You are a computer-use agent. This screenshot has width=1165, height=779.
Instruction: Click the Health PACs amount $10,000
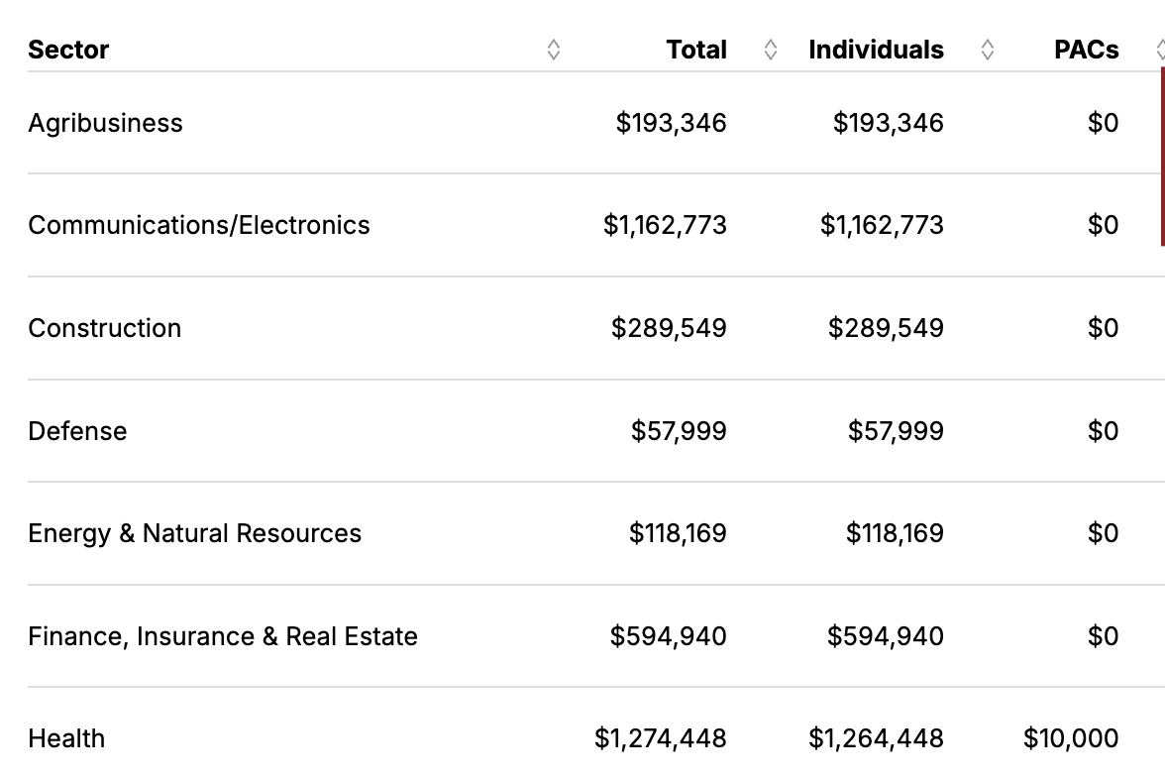pyautogui.click(x=1071, y=738)
